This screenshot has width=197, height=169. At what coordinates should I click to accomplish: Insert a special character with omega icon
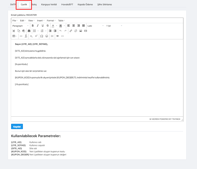coord(42,36)
